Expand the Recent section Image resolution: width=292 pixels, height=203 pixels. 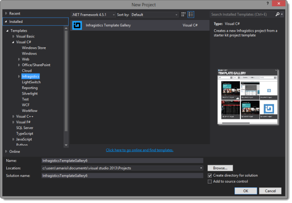click(5, 14)
